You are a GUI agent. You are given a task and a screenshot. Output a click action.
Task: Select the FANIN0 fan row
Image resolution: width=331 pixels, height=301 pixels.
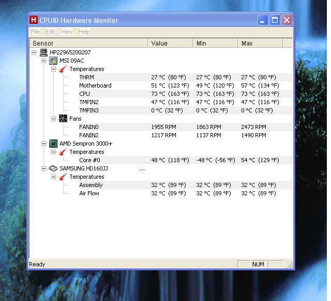[x=185, y=127]
